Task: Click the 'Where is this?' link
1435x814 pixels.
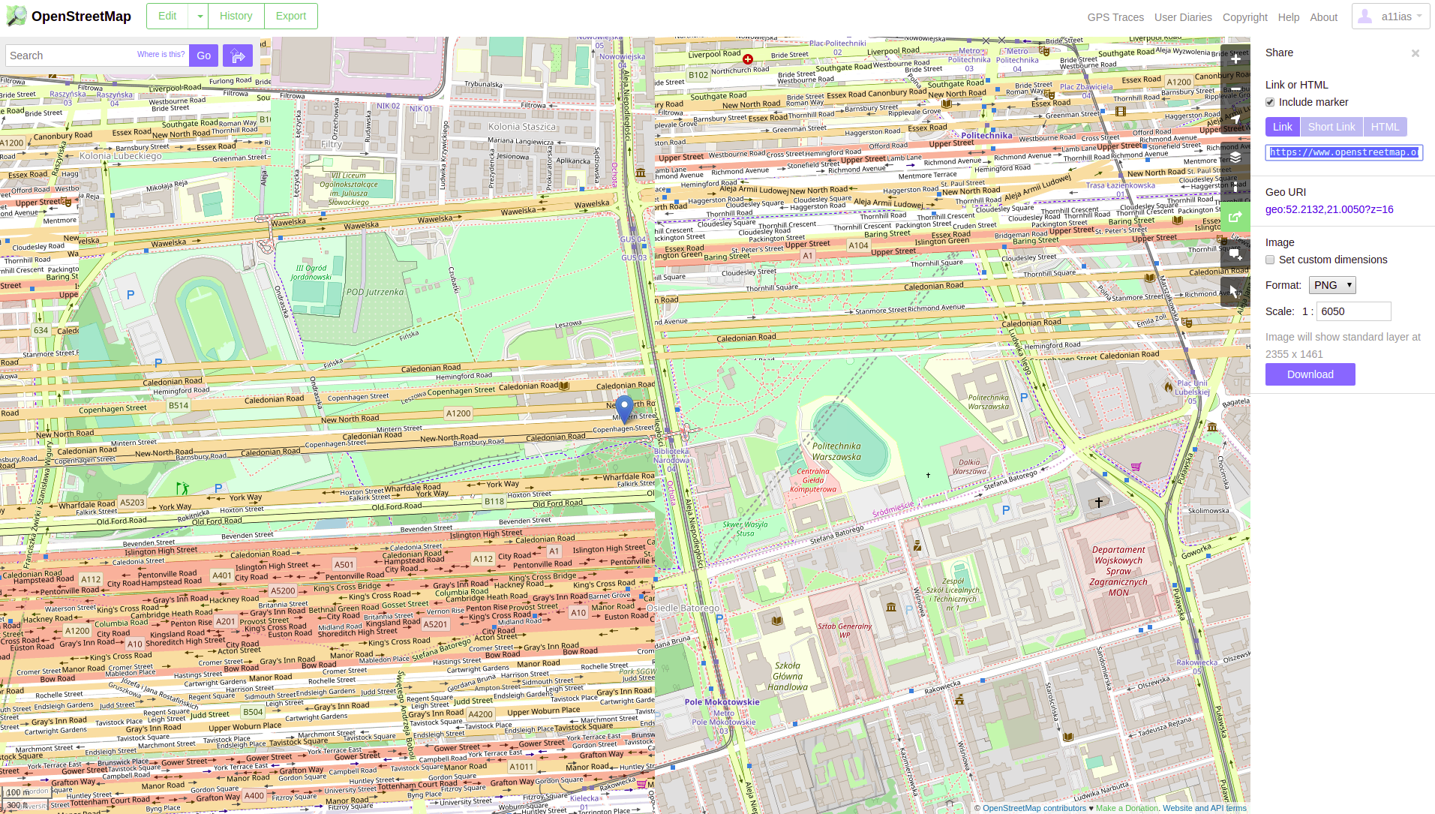Action: pyautogui.click(x=161, y=55)
